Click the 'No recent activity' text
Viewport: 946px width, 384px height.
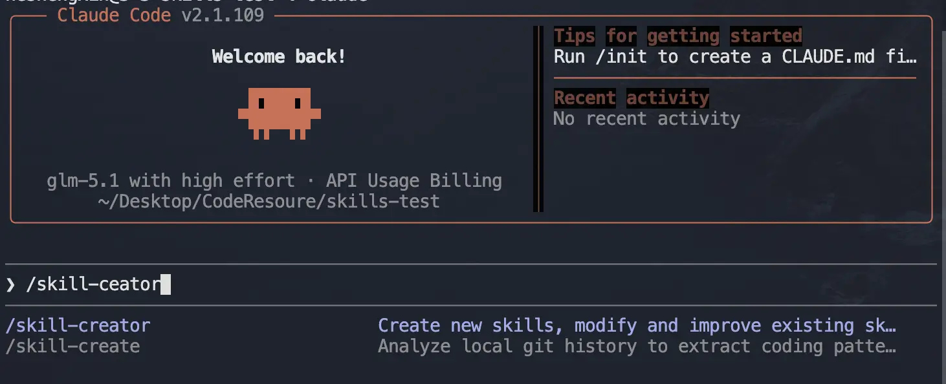click(x=646, y=119)
